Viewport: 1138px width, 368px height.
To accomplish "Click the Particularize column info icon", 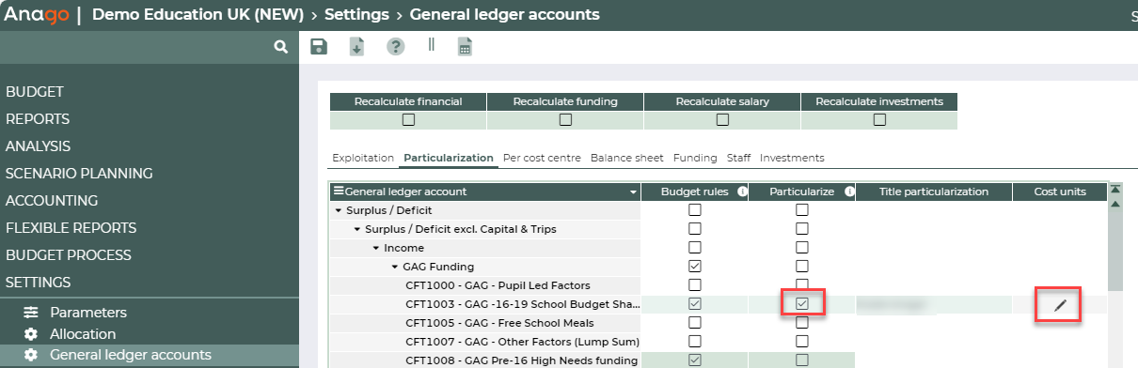I will coord(848,192).
